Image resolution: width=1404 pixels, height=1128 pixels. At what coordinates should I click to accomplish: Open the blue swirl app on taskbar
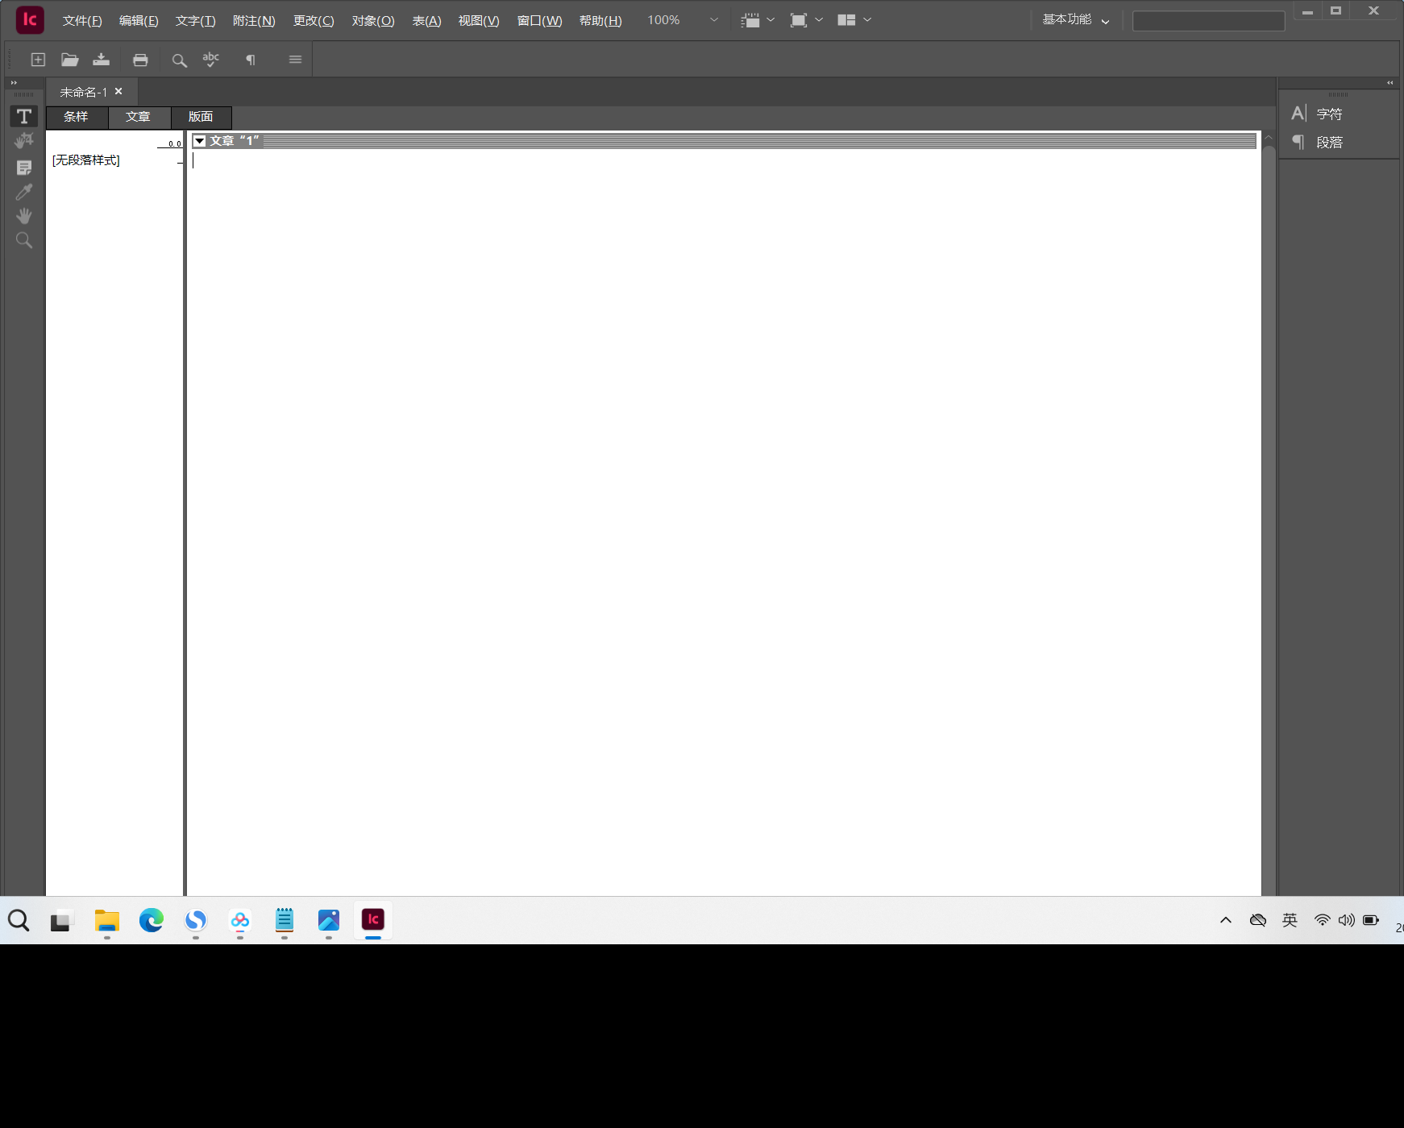(x=196, y=920)
